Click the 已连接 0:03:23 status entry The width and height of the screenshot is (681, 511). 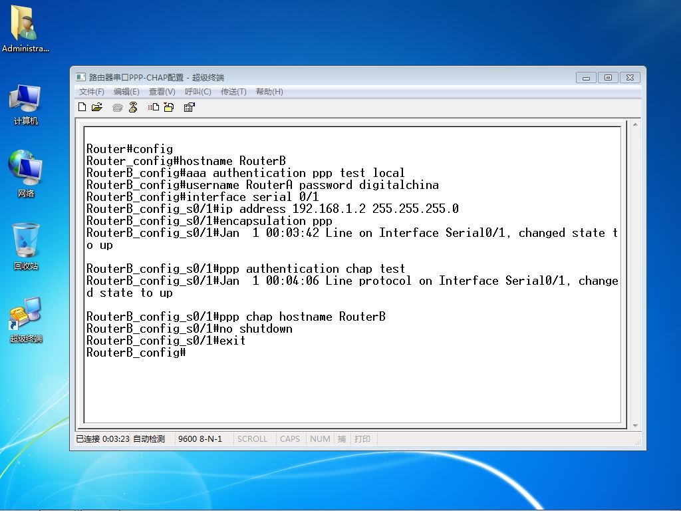tap(102, 439)
